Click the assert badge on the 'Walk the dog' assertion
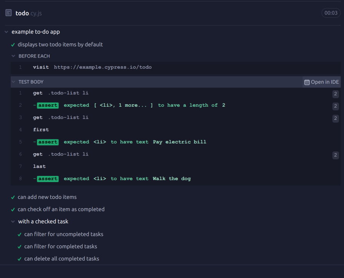This screenshot has height=278, width=344. tap(47, 178)
